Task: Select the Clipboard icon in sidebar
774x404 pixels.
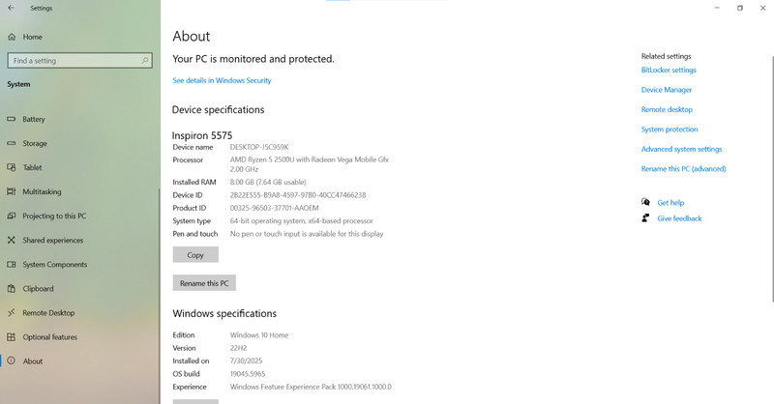Action: 12,289
